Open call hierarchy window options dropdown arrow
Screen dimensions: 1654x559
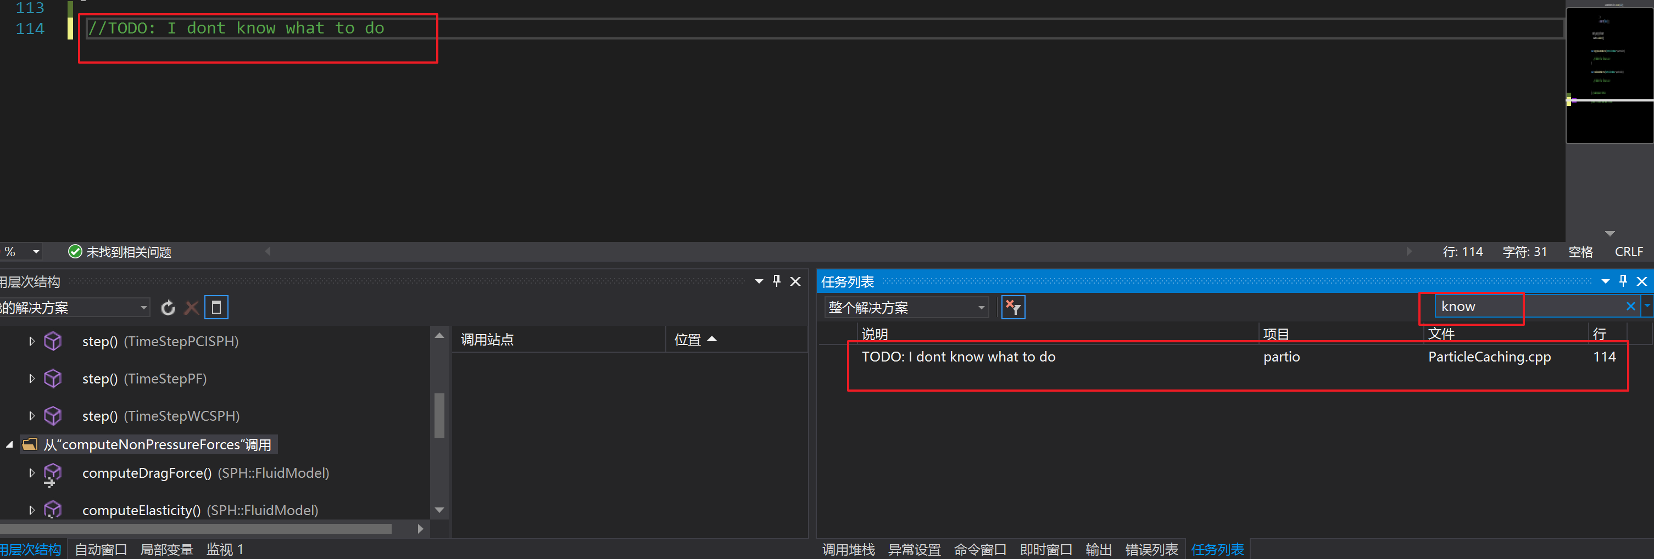point(759,281)
